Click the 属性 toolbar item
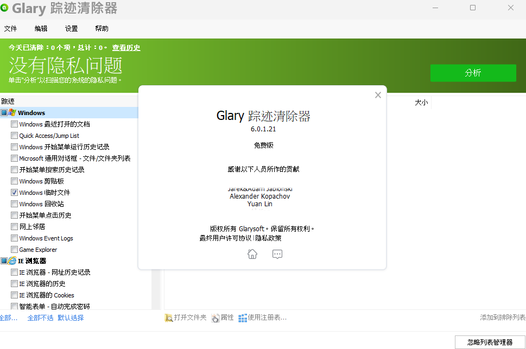 223,318
